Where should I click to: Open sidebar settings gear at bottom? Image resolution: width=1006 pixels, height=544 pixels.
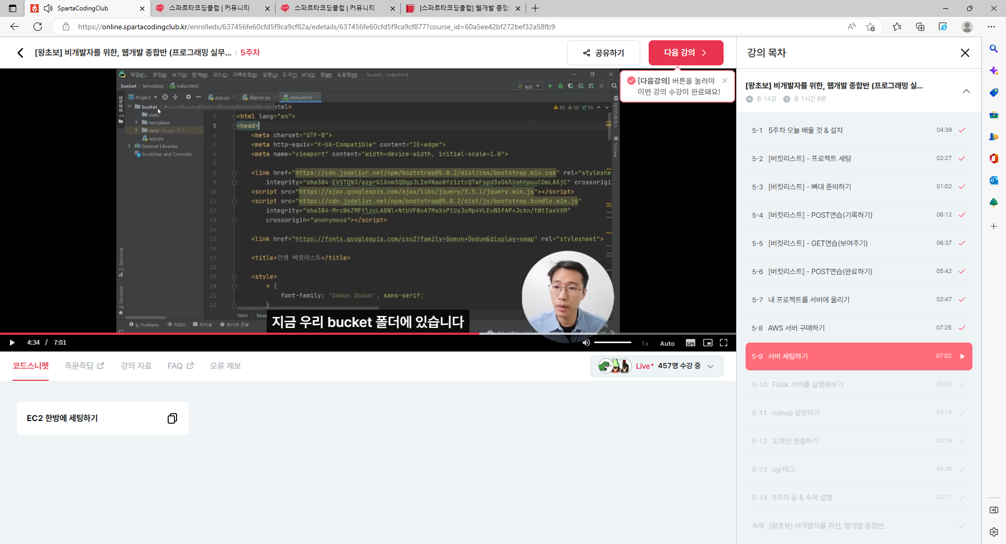click(993, 532)
